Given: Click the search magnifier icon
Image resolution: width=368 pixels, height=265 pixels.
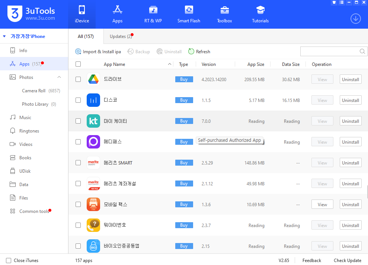Looking at the screenshot, I should tap(362, 51).
